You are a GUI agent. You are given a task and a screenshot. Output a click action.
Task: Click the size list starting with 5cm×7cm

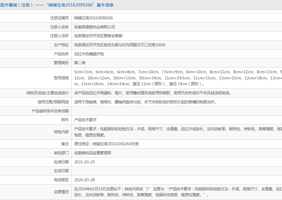pos(178,78)
